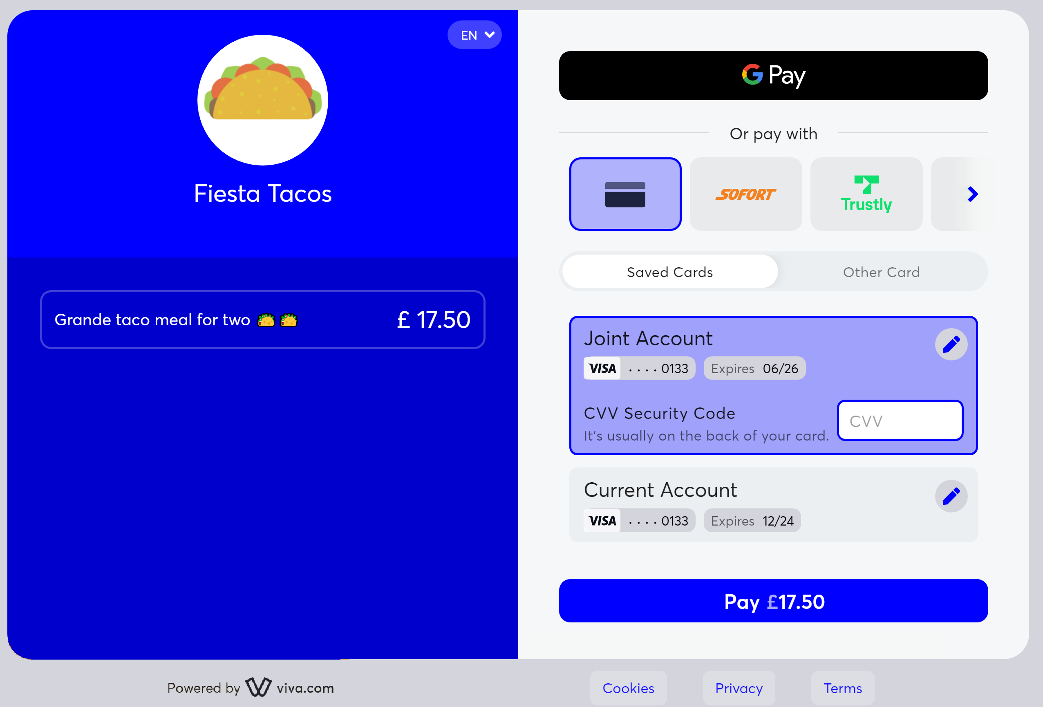The height and width of the screenshot is (707, 1043).
Task: Click the expand arrow for more payment options
Action: click(x=972, y=194)
